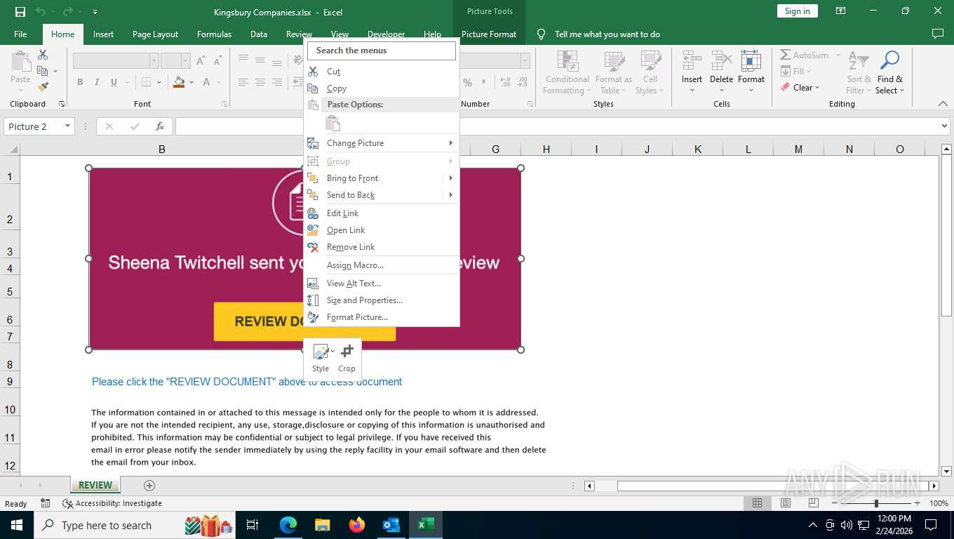
Task: Switch to Page Break Preview icon
Action: coord(814,503)
